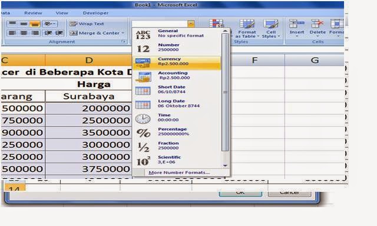Select cell with value 3500000
Image resolution: width=377 pixels, height=226 pixels.
tap(89, 132)
